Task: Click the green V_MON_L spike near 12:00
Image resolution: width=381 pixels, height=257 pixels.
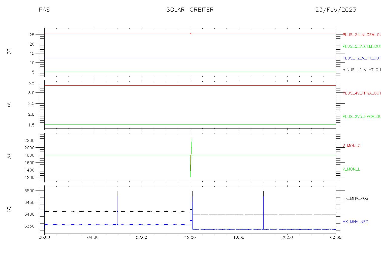Action: pyautogui.click(x=191, y=157)
